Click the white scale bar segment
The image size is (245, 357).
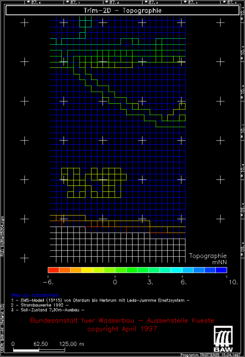(x=26, y=350)
